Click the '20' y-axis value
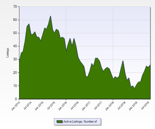Viewport: 155px width, 129px height. tap(15, 72)
